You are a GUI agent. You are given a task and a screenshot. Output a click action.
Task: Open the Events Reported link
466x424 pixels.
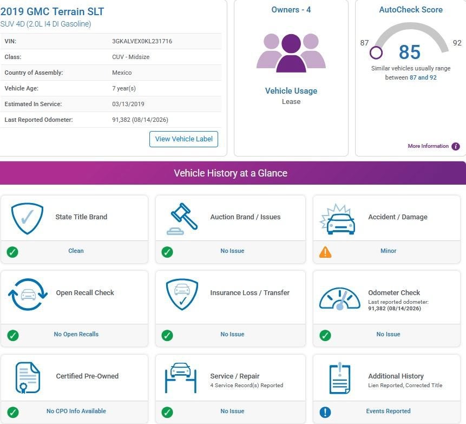tap(388, 411)
